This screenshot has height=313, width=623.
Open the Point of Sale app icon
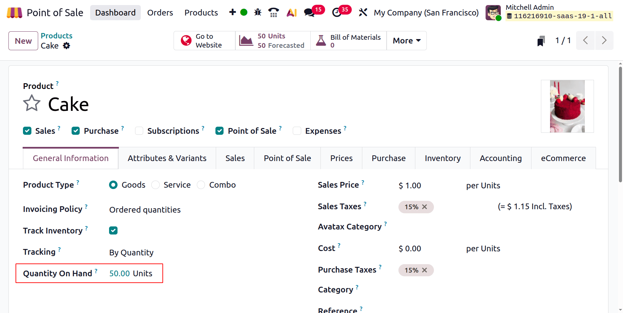[x=15, y=13]
